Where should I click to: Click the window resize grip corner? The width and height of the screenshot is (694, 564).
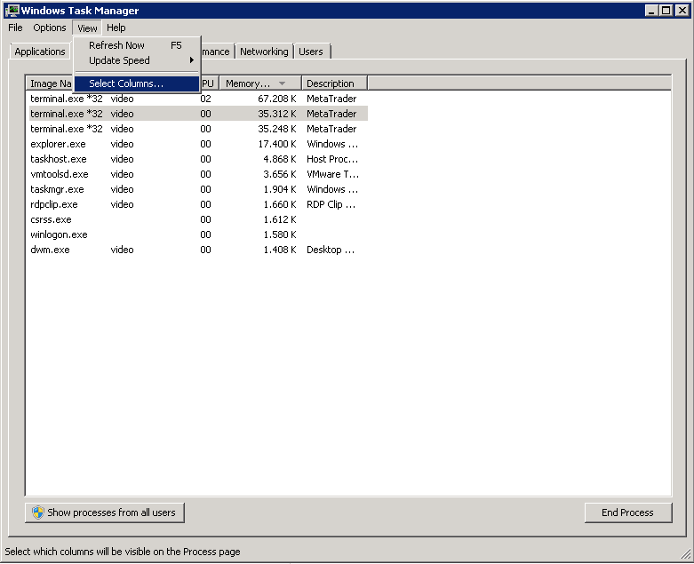click(686, 553)
